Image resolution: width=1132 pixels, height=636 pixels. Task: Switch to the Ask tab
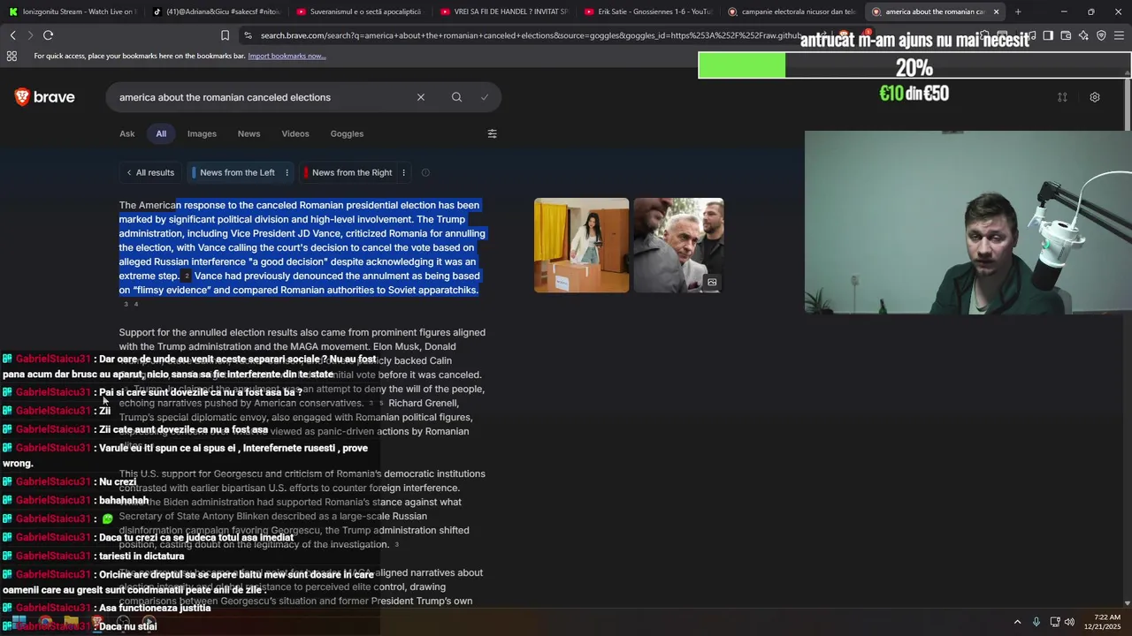[127, 133]
